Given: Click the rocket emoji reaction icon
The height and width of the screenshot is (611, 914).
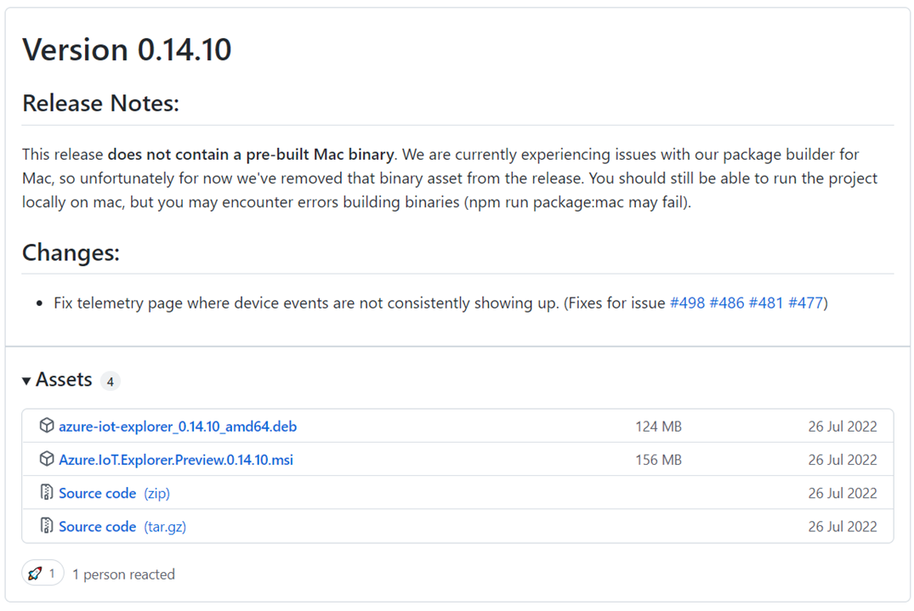Looking at the screenshot, I should pos(35,574).
